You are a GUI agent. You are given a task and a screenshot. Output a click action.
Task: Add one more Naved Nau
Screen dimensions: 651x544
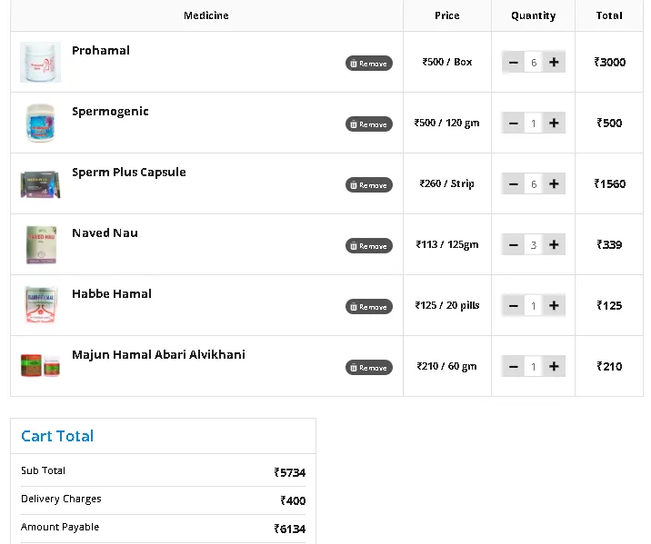coord(554,244)
